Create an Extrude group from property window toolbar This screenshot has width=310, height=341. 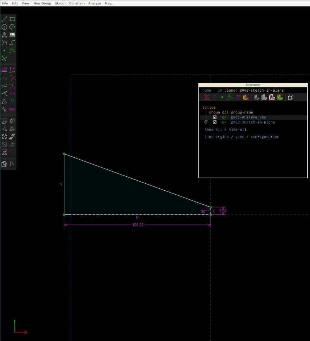(256, 97)
